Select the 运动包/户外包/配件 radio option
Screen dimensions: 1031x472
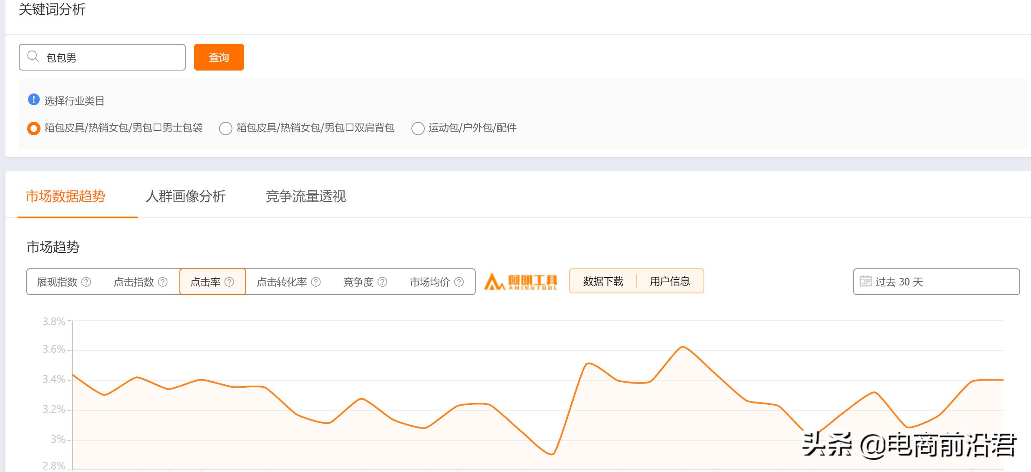point(418,129)
